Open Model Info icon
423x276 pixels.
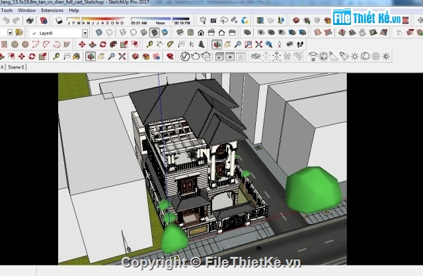coord(44,20)
